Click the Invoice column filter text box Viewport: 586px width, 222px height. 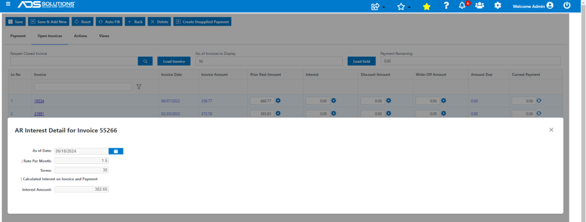82,87
